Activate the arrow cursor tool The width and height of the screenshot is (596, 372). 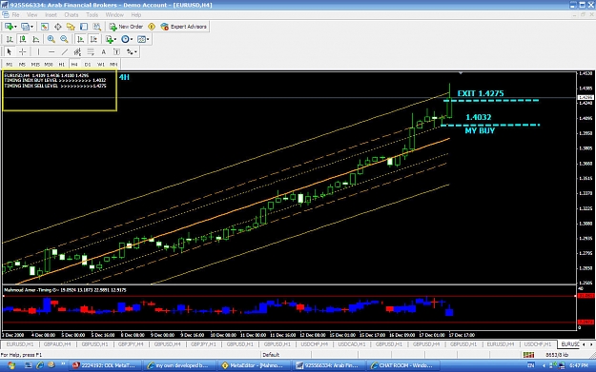[10, 52]
